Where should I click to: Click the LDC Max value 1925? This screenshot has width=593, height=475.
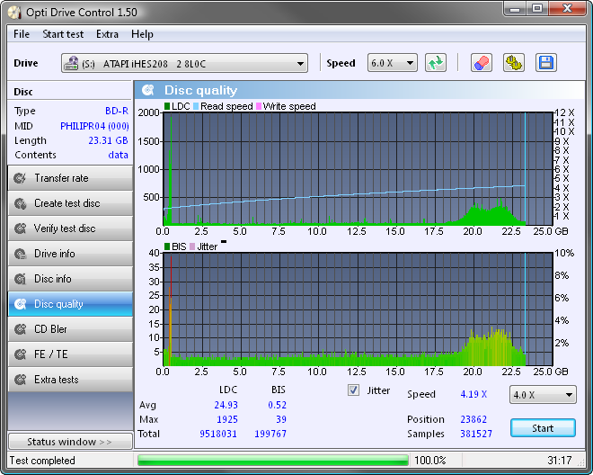tap(227, 419)
